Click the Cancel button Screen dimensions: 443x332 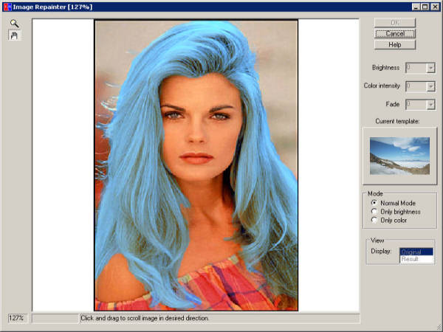395,34
